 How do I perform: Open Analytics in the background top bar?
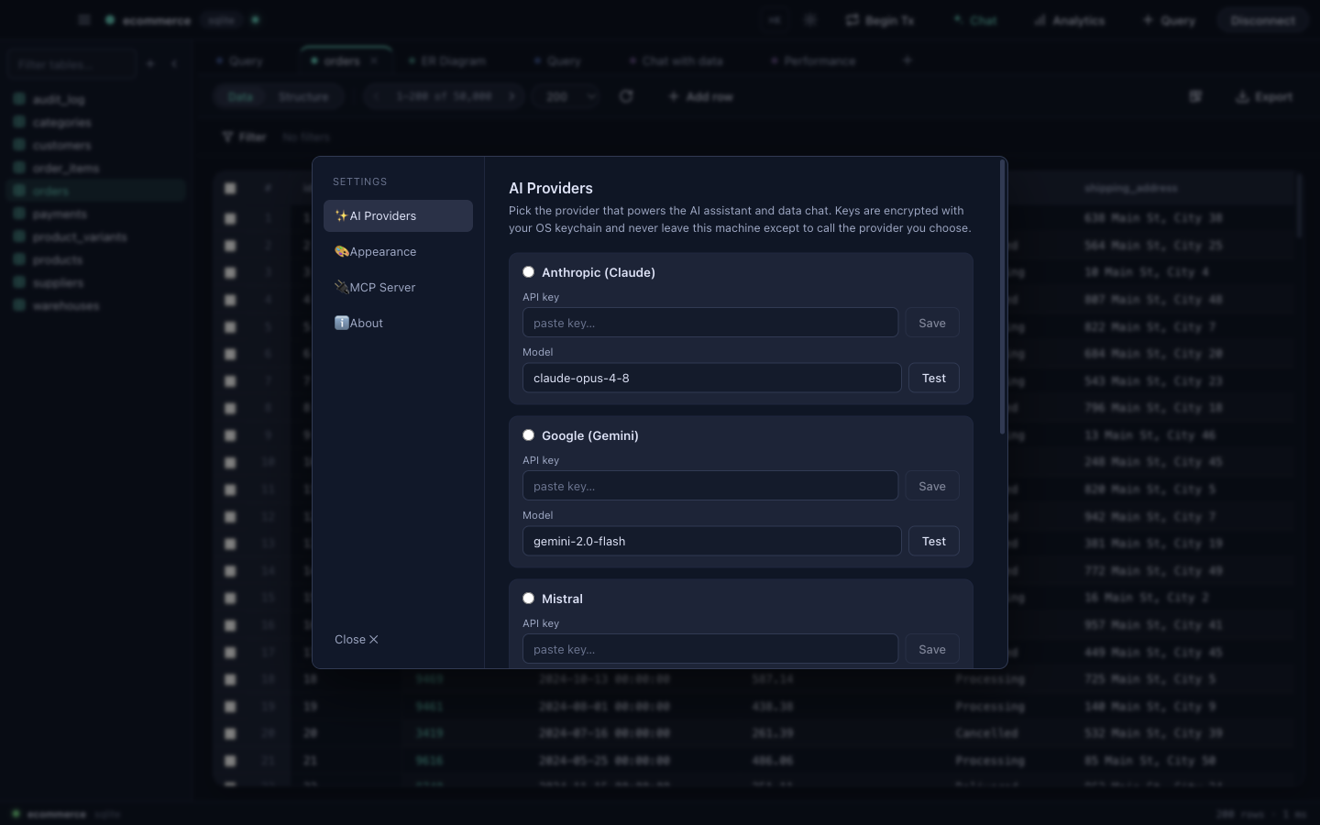(x=1069, y=20)
